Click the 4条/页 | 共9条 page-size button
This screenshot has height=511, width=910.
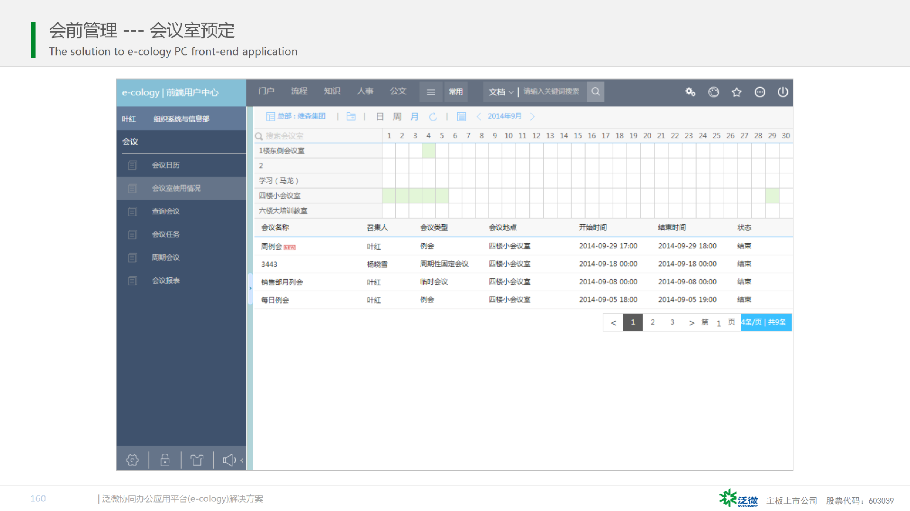766,322
